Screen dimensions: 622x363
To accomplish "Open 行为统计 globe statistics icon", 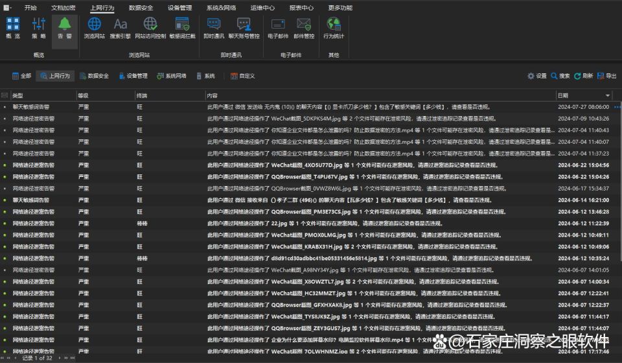I will point(334,28).
